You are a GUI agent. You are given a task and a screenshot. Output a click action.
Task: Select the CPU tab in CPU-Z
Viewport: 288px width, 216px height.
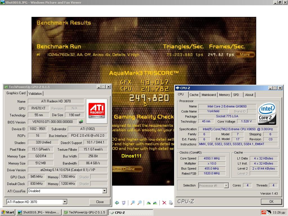[181, 94]
